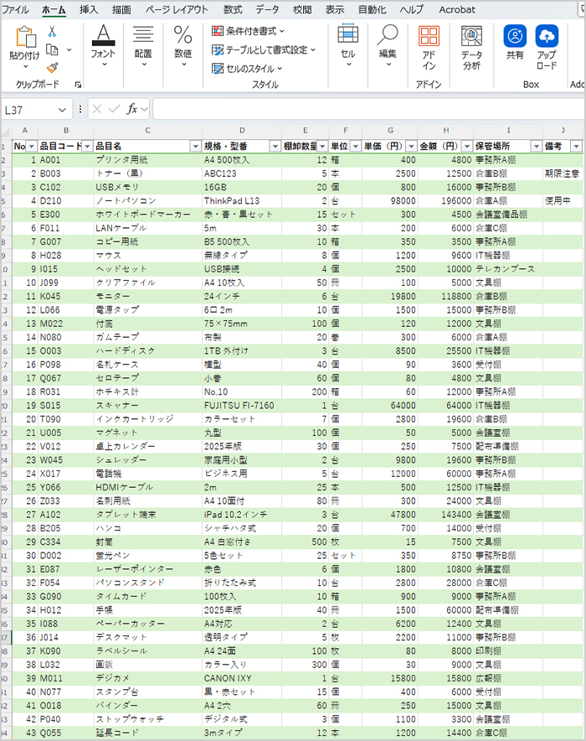
Task: Click the formula bar cancel X icon
Action: [x=97, y=109]
